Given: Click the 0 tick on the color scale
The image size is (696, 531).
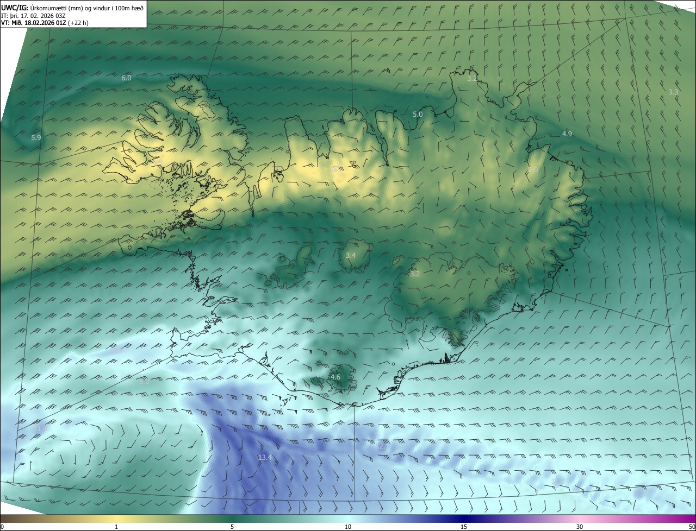Looking at the screenshot, I should coord(2,527).
